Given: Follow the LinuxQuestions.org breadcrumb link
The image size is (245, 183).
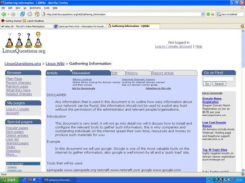Looking at the screenshot, I should (23, 64).
